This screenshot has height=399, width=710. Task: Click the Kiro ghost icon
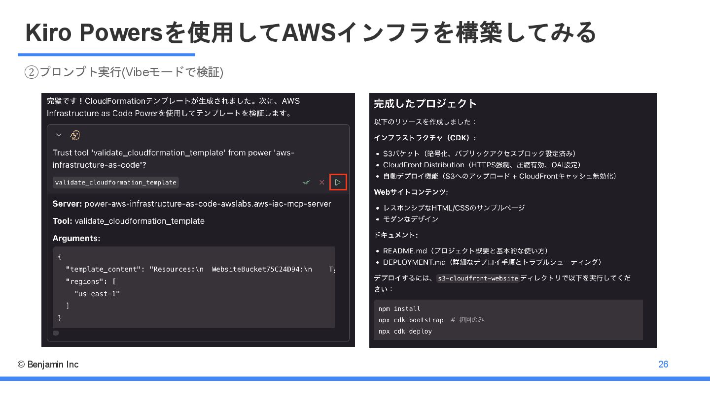point(75,135)
